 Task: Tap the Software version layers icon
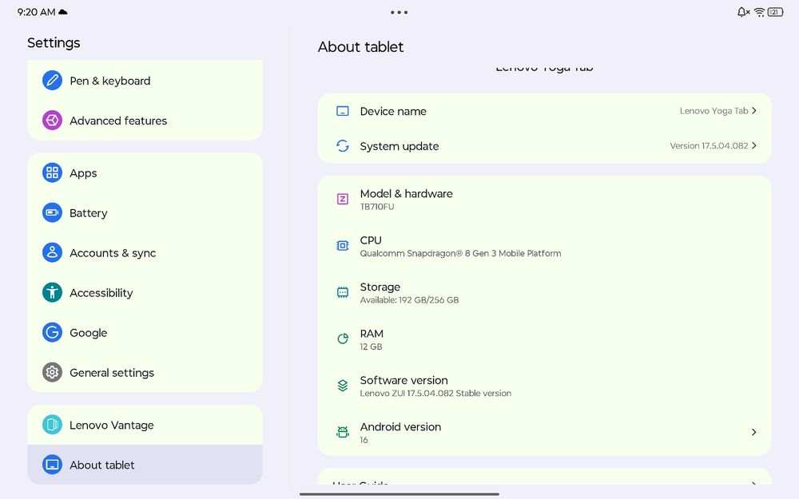pyautogui.click(x=343, y=386)
